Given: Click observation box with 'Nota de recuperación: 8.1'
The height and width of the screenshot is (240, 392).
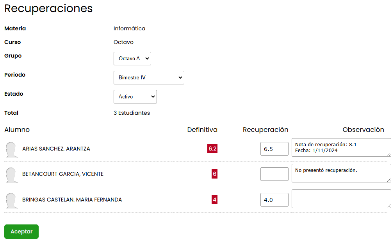Looking at the screenshot, I should tap(341, 147).
